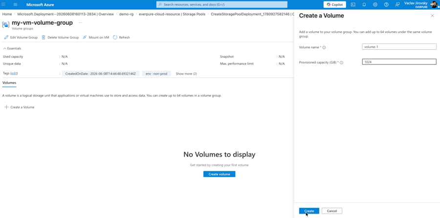Viewport: 440px width, 218px height.
Task: Open the help question mark icon
Action: pos(386,4)
